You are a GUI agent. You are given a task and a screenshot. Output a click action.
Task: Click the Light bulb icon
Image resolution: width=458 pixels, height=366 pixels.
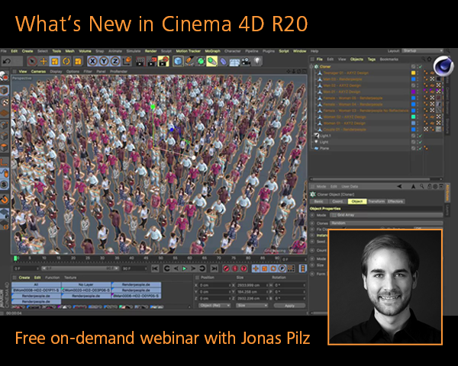(257, 61)
